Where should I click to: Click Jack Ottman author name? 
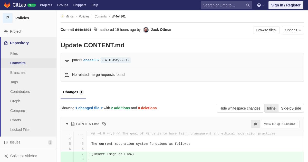(162, 30)
